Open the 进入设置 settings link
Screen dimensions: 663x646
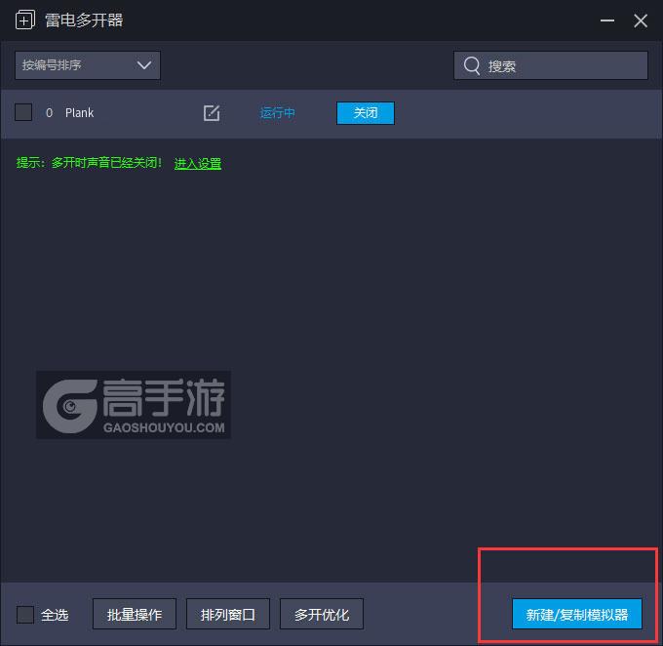point(198,163)
